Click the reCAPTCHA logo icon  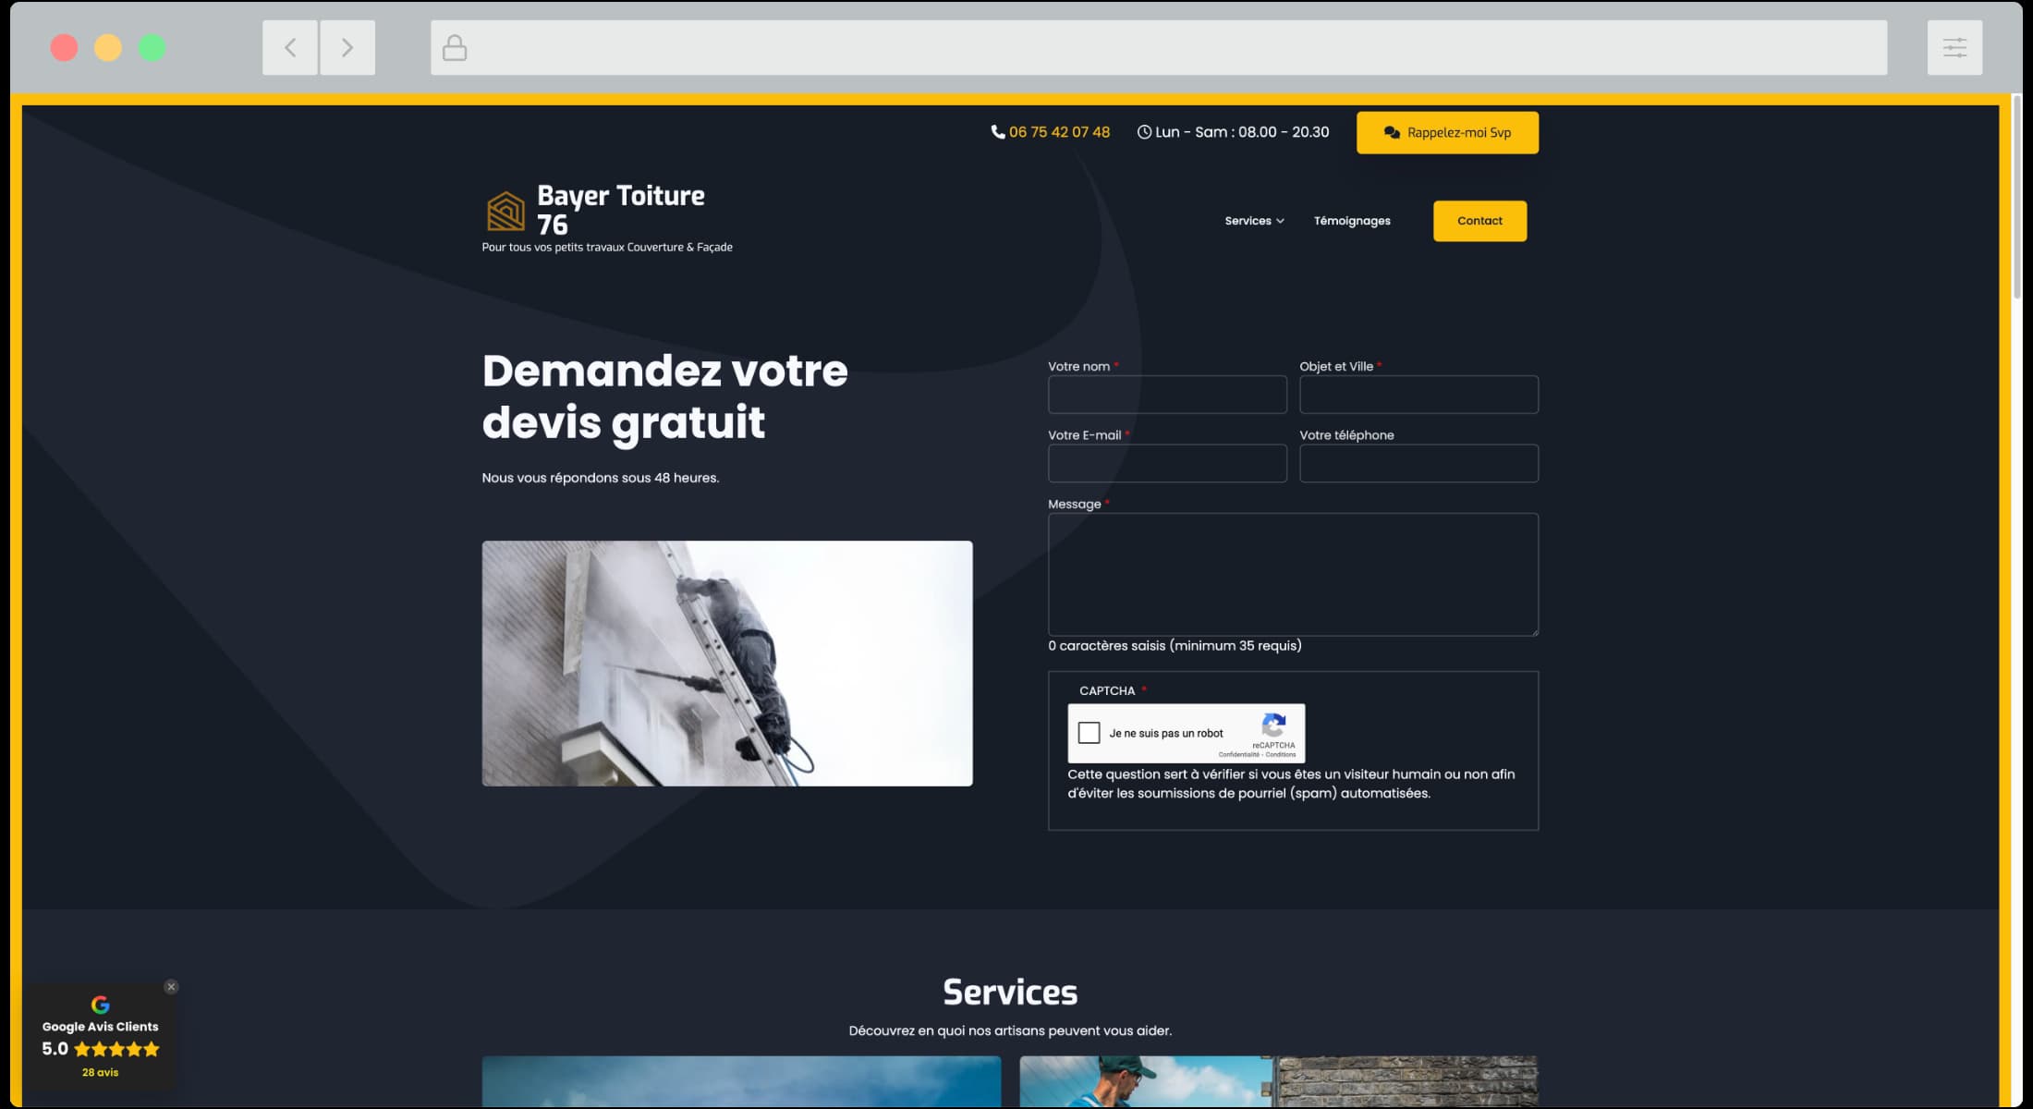(x=1273, y=725)
